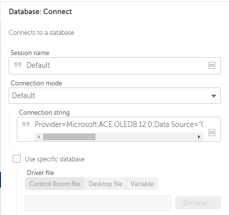Enable Use specific database checkbox

coord(17,159)
